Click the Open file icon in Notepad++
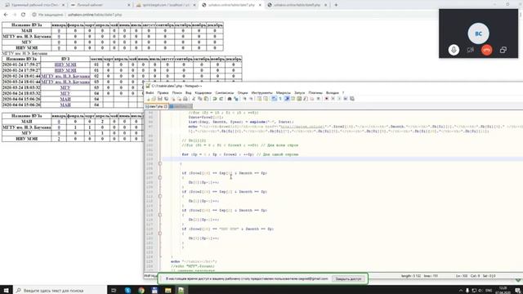The height and width of the screenshot is (294, 523). (154, 99)
